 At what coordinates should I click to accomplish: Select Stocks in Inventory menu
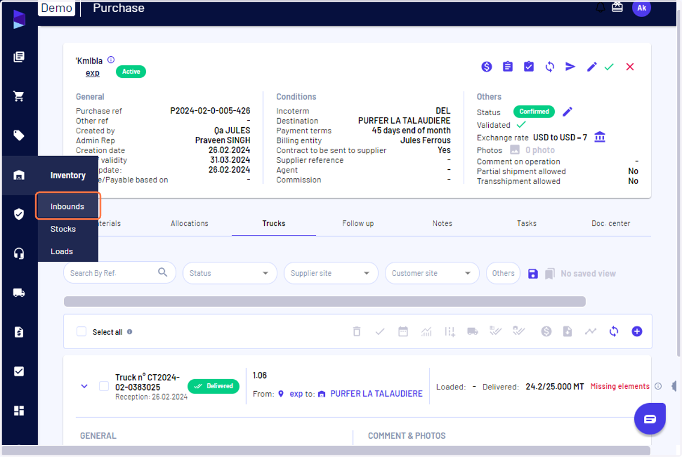point(63,229)
